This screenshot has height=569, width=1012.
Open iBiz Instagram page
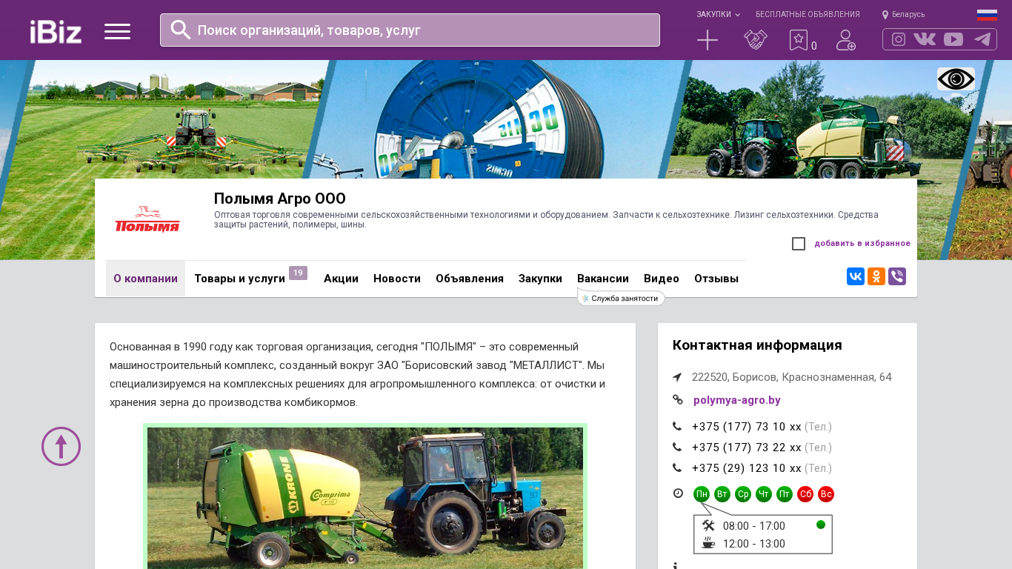coord(899,39)
